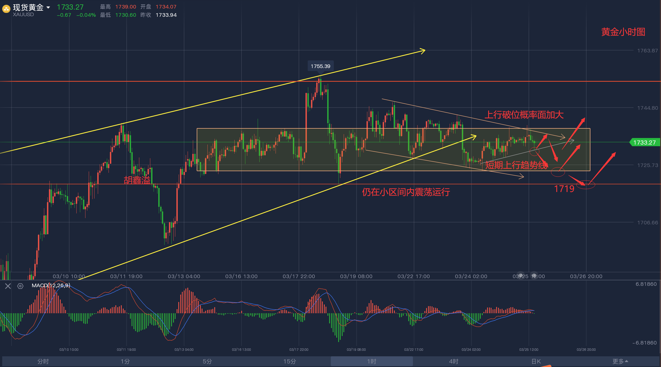This screenshot has height=367, width=661.
Task: Select the 5分 timeframe tab
Action: click(207, 361)
